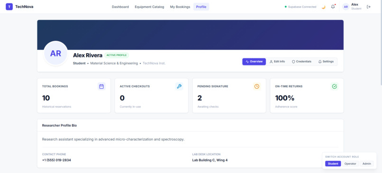Open the profile Settings tab

326,62
